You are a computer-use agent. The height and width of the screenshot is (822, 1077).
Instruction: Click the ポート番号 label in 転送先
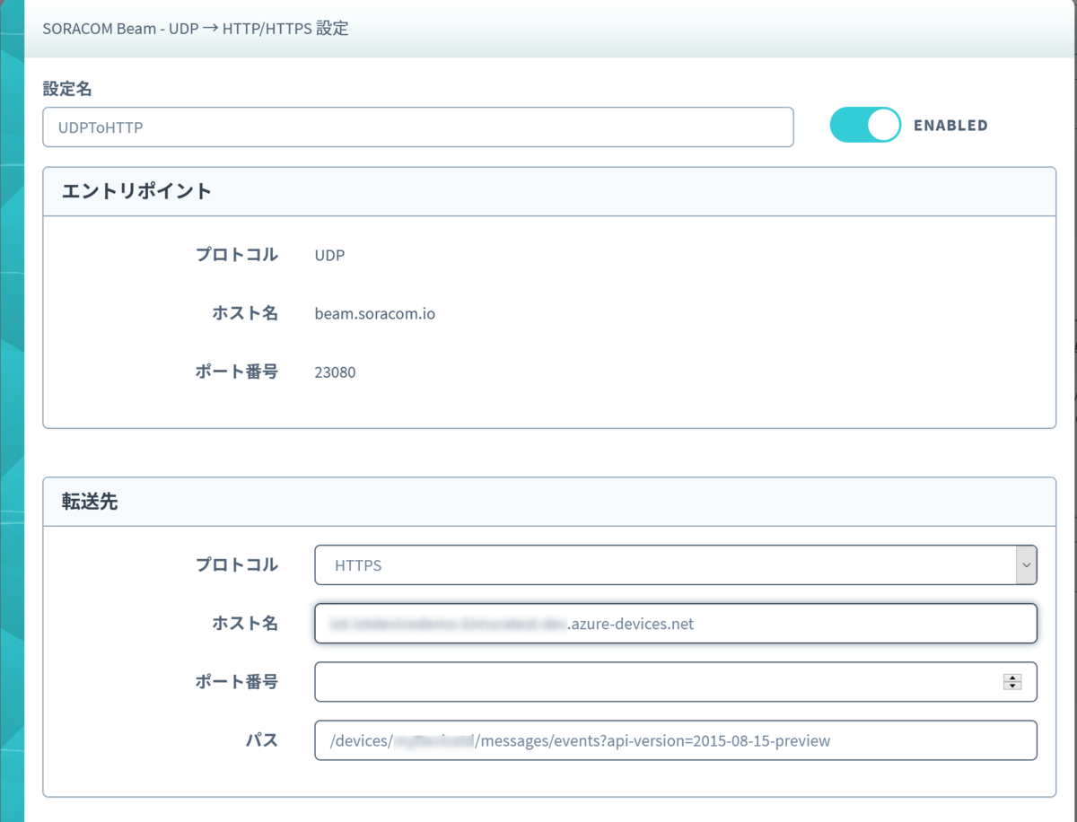[237, 682]
